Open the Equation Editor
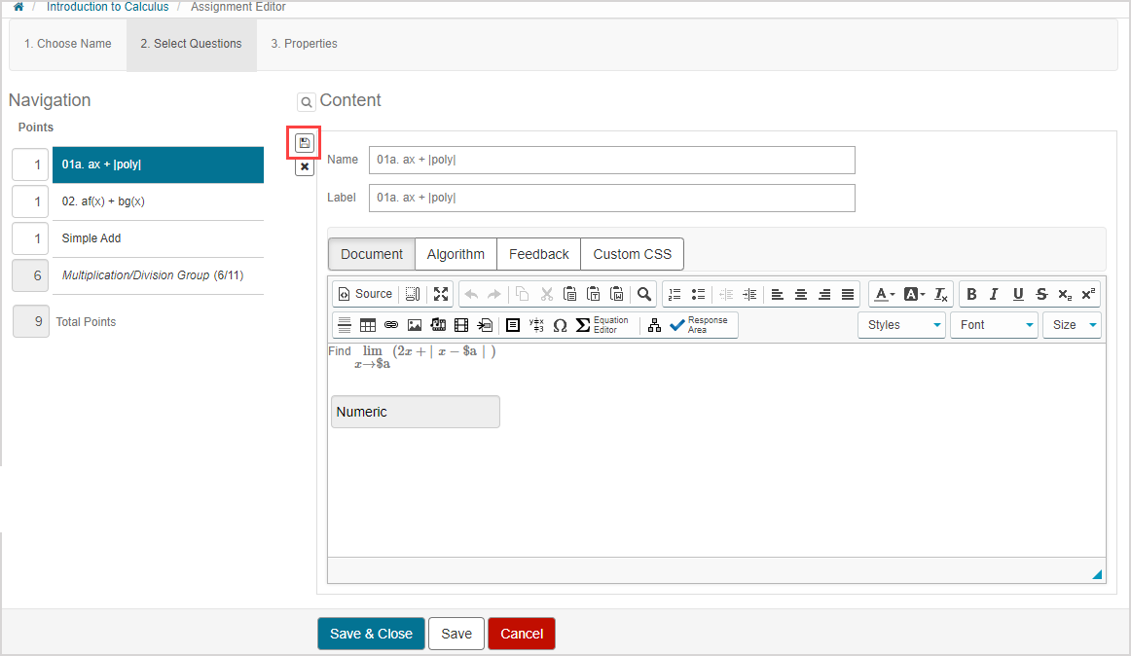Screen dimensions: 1131x656 (x=602, y=325)
